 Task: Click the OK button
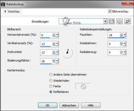(x=48, y=105)
